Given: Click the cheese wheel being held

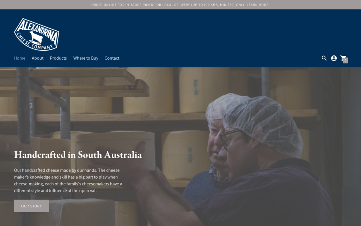Looking at the screenshot, I should point(115,150).
